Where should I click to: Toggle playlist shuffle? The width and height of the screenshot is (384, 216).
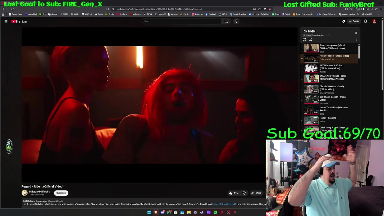point(310,40)
